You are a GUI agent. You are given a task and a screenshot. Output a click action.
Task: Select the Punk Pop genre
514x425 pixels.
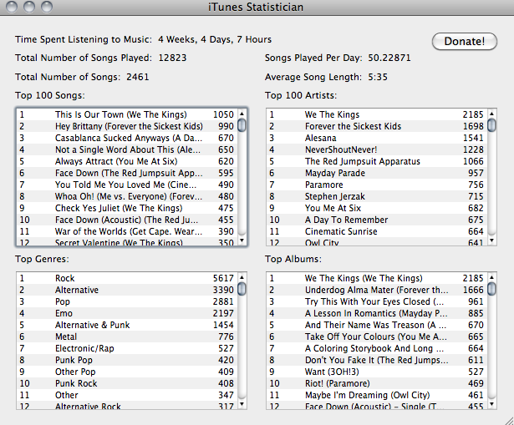(127, 360)
